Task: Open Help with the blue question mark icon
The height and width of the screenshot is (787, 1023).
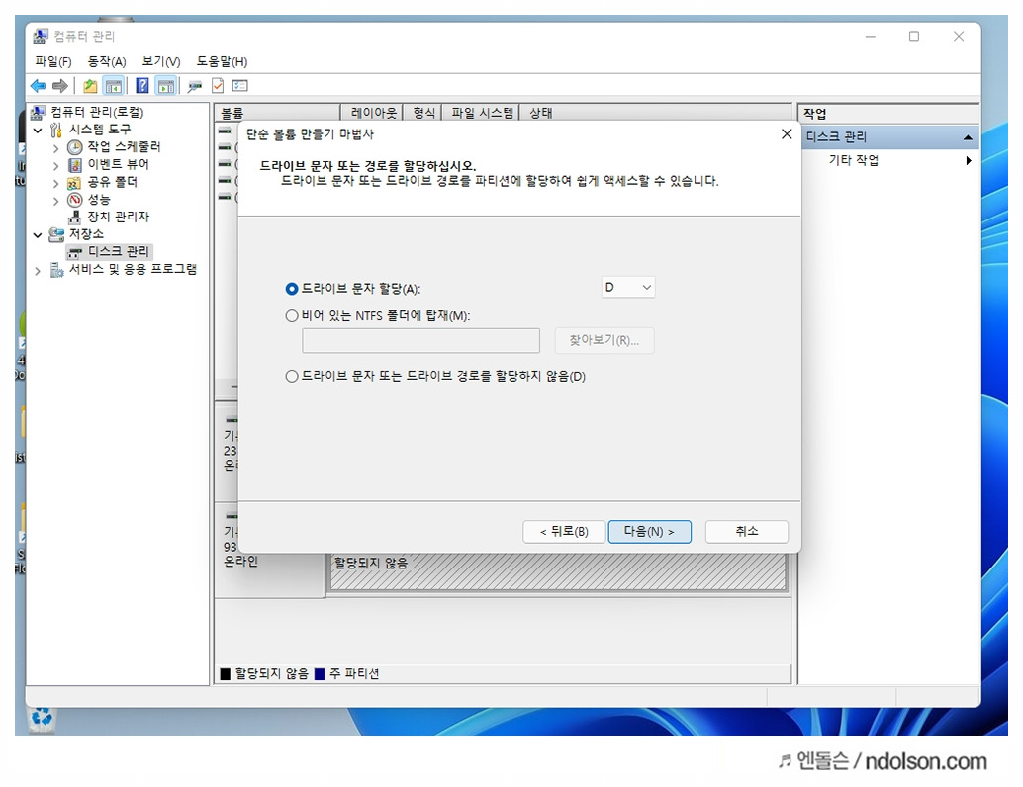Action: 142,86
